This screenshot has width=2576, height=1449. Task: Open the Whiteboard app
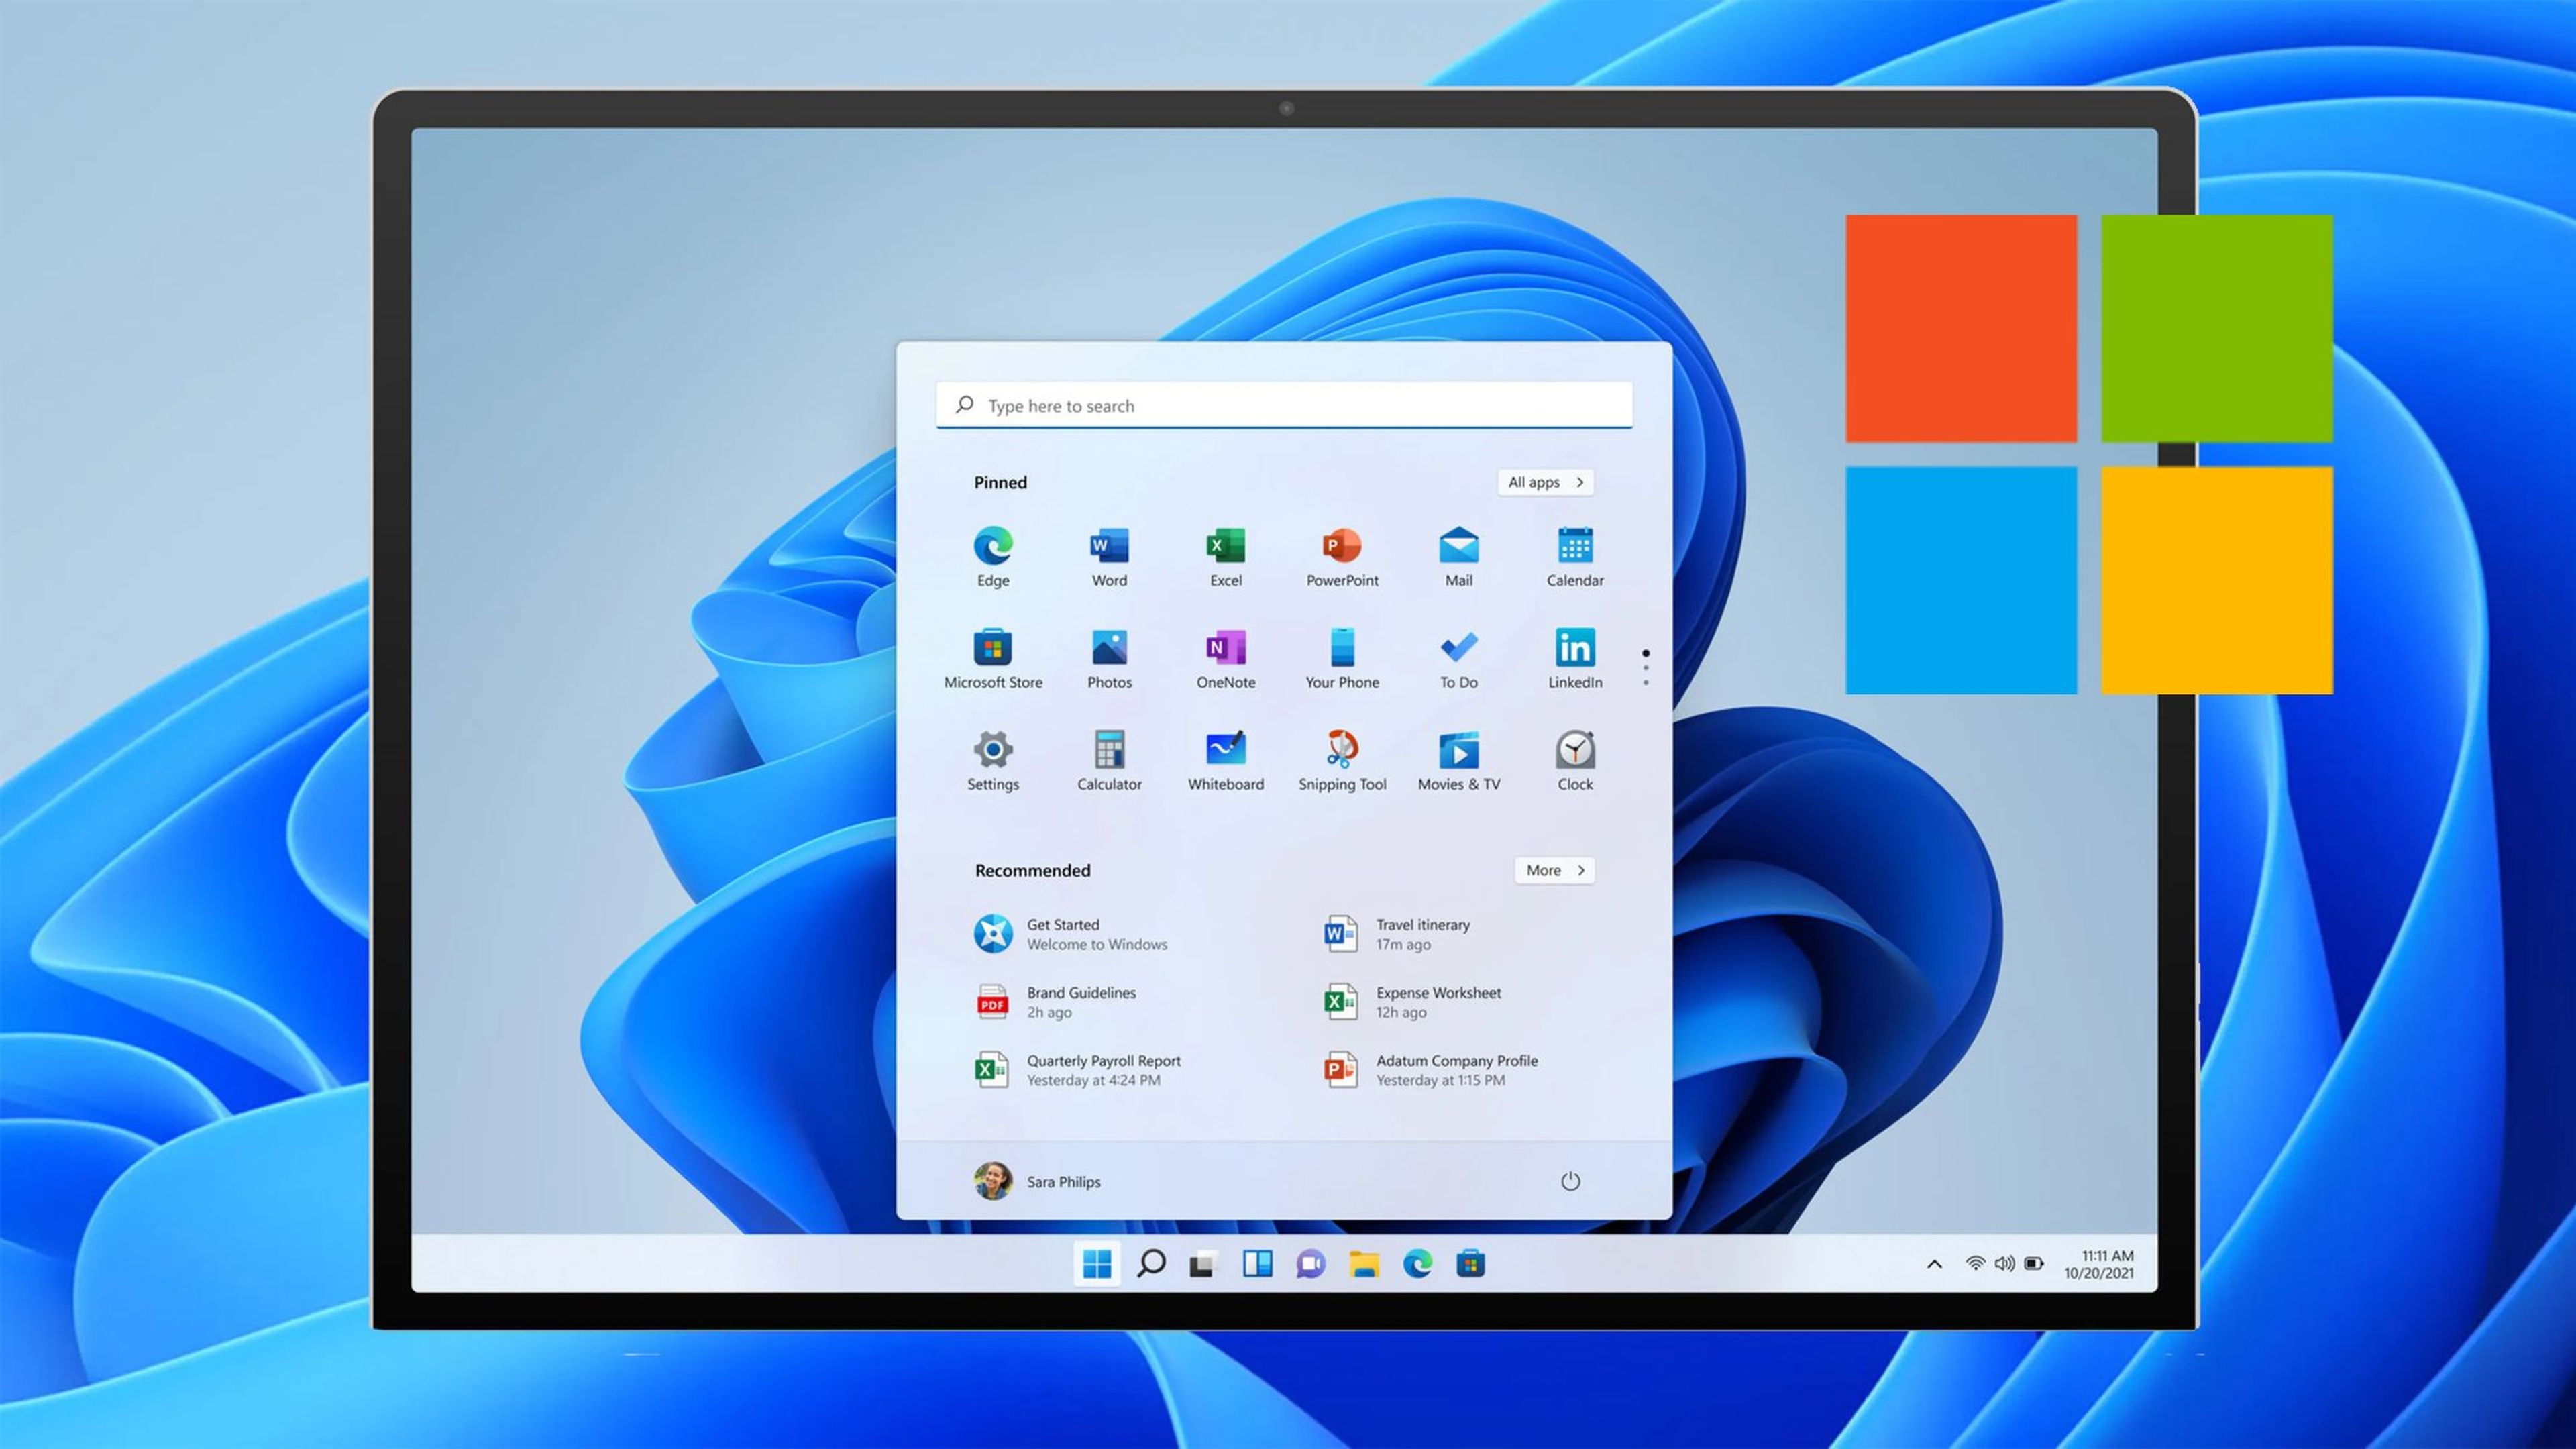click(1225, 760)
